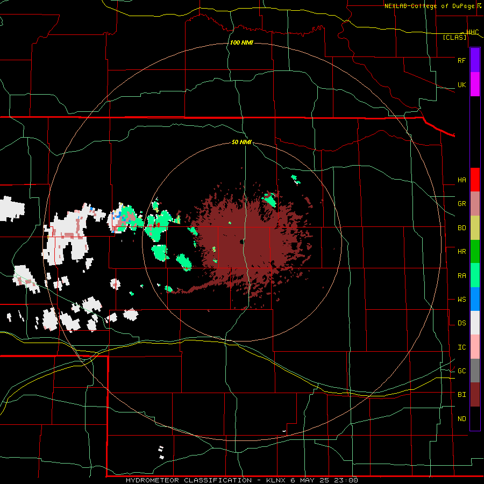Click the DS white legend swatch

coord(475,323)
